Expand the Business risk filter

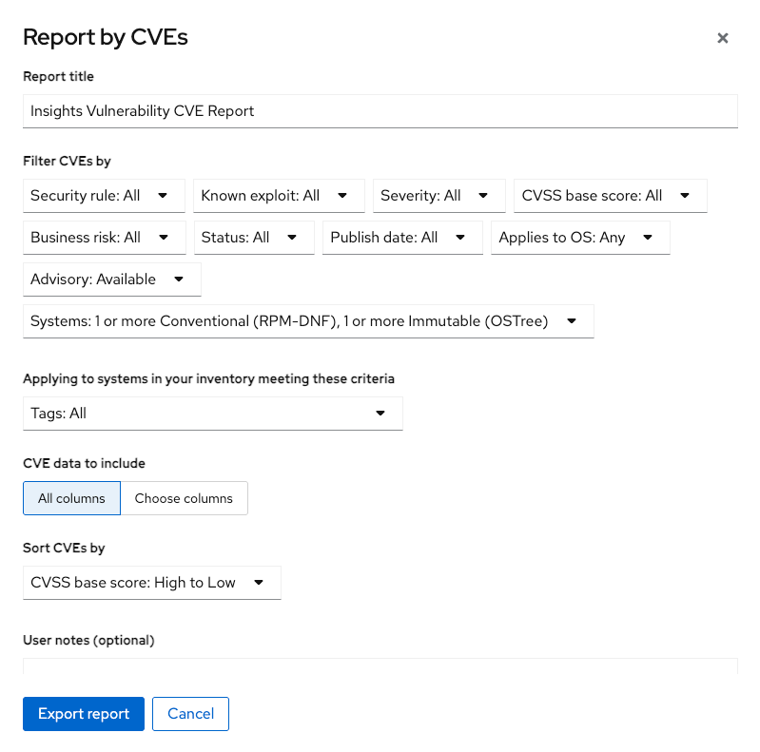[x=105, y=238]
